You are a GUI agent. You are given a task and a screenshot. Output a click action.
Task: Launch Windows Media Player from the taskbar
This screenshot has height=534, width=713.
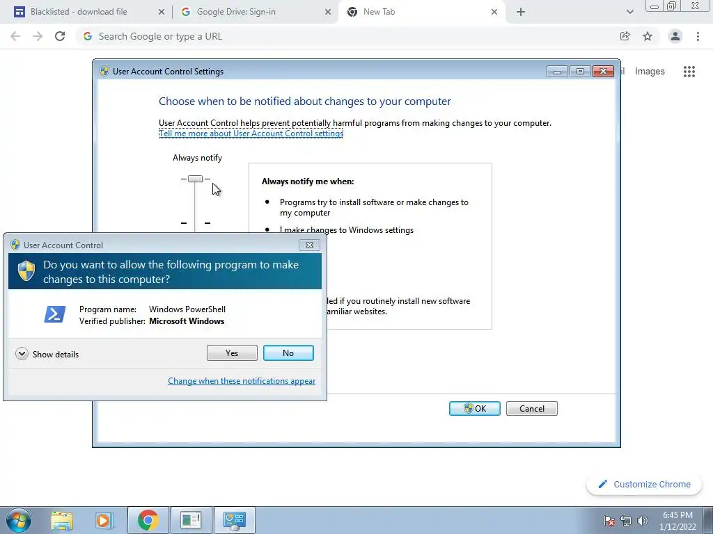pos(104,521)
